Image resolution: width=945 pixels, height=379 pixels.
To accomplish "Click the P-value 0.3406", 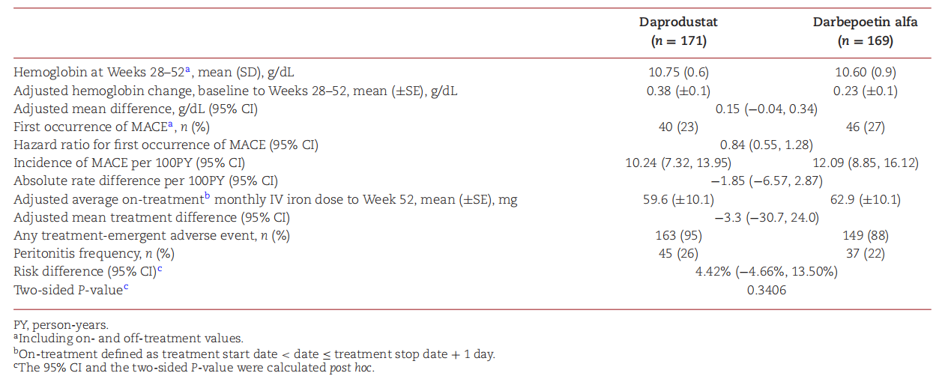I will pyautogui.click(x=767, y=290).
